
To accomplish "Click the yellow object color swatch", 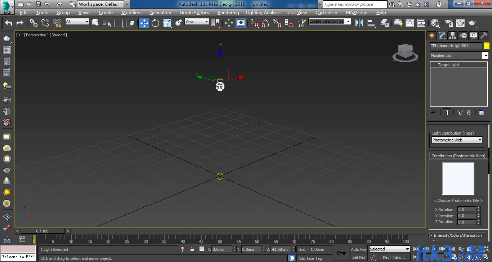I will tap(487, 46).
